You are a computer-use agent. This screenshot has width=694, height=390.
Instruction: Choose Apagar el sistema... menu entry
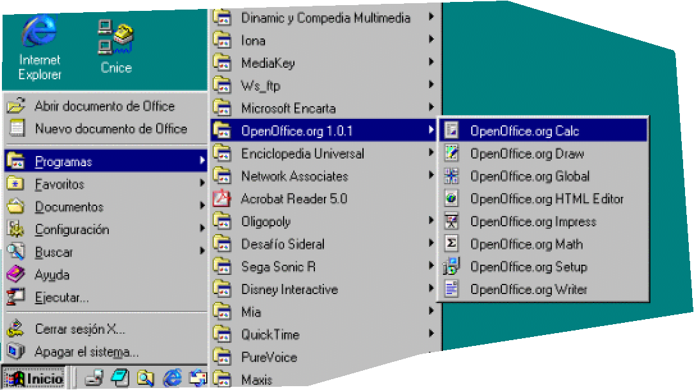[x=86, y=352]
